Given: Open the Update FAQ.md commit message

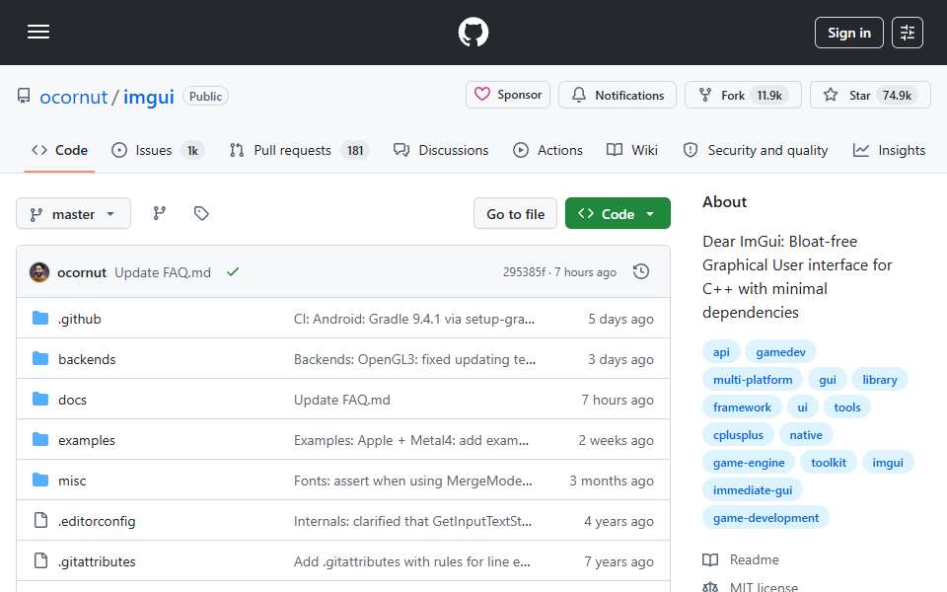Looking at the screenshot, I should [x=163, y=272].
